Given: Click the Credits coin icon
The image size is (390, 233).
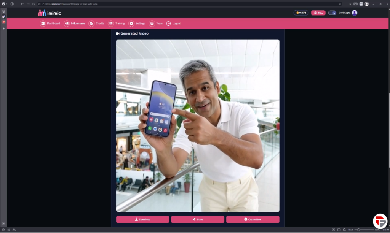Looking at the screenshot, I should pyautogui.click(x=91, y=24).
